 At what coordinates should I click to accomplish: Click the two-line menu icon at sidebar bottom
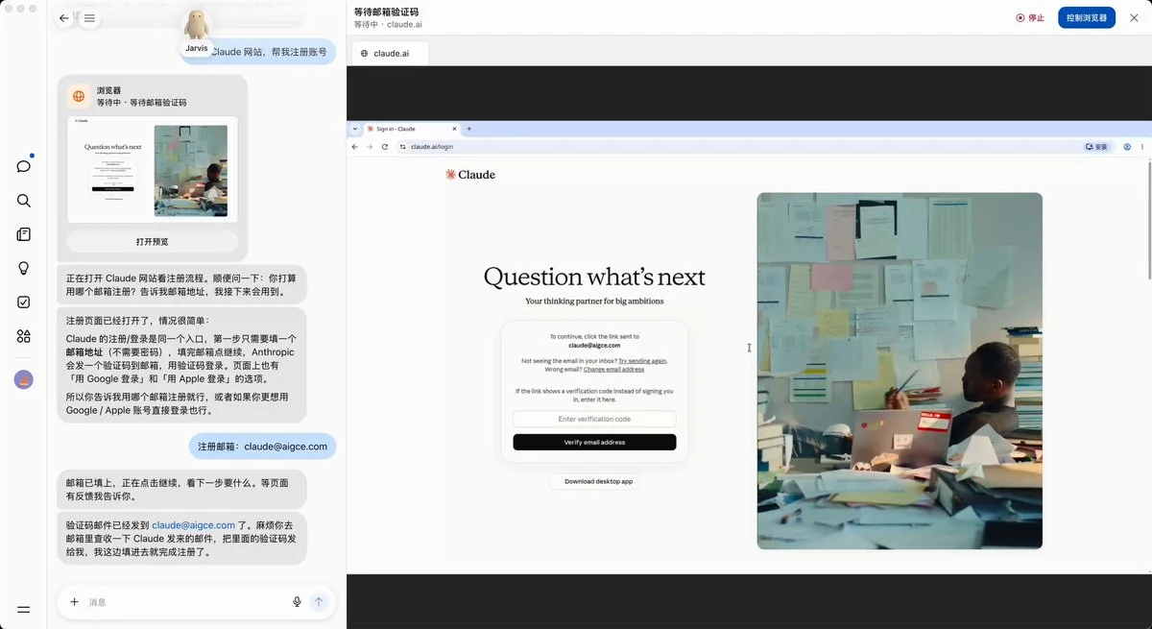point(24,609)
